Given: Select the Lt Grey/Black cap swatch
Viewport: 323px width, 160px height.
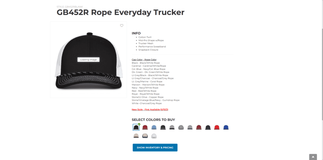Looking at the screenshot, I should point(172,127).
